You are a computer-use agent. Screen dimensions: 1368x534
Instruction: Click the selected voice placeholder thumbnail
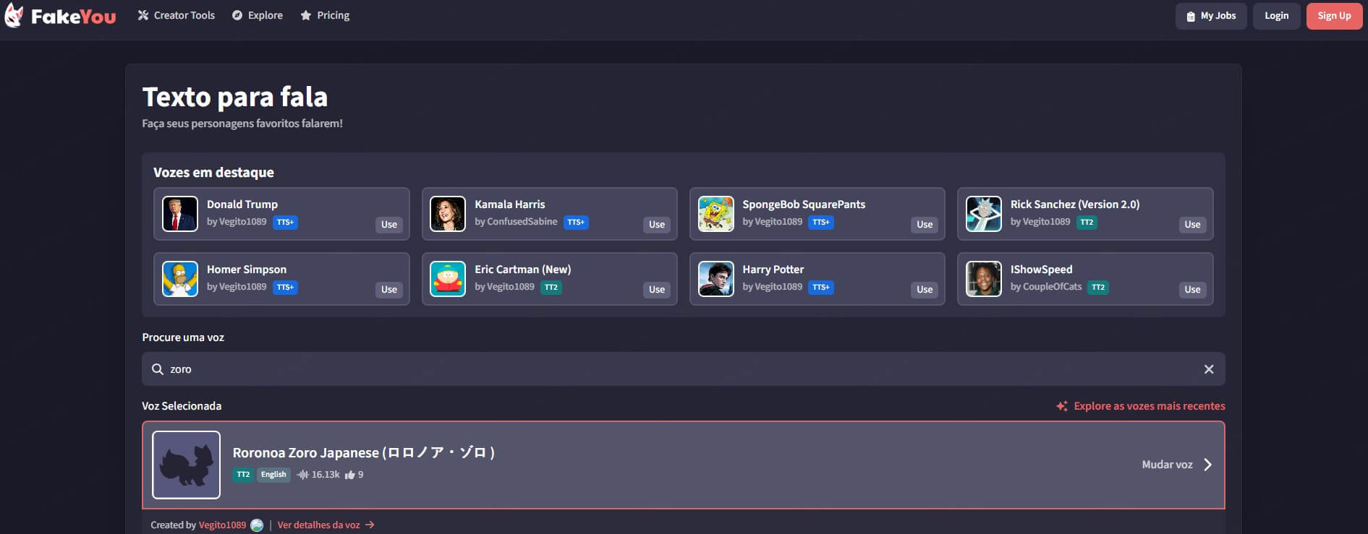186,465
